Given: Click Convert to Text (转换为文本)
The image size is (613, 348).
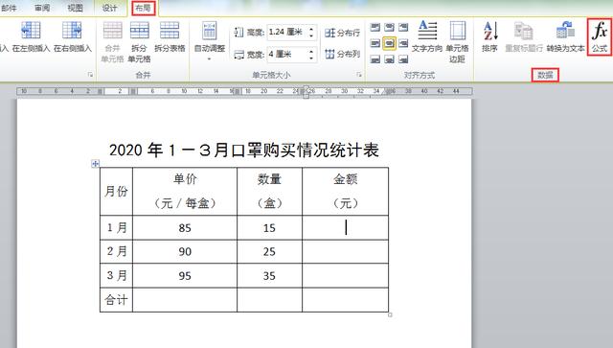Looking at the screenshot, I should 565,36.
